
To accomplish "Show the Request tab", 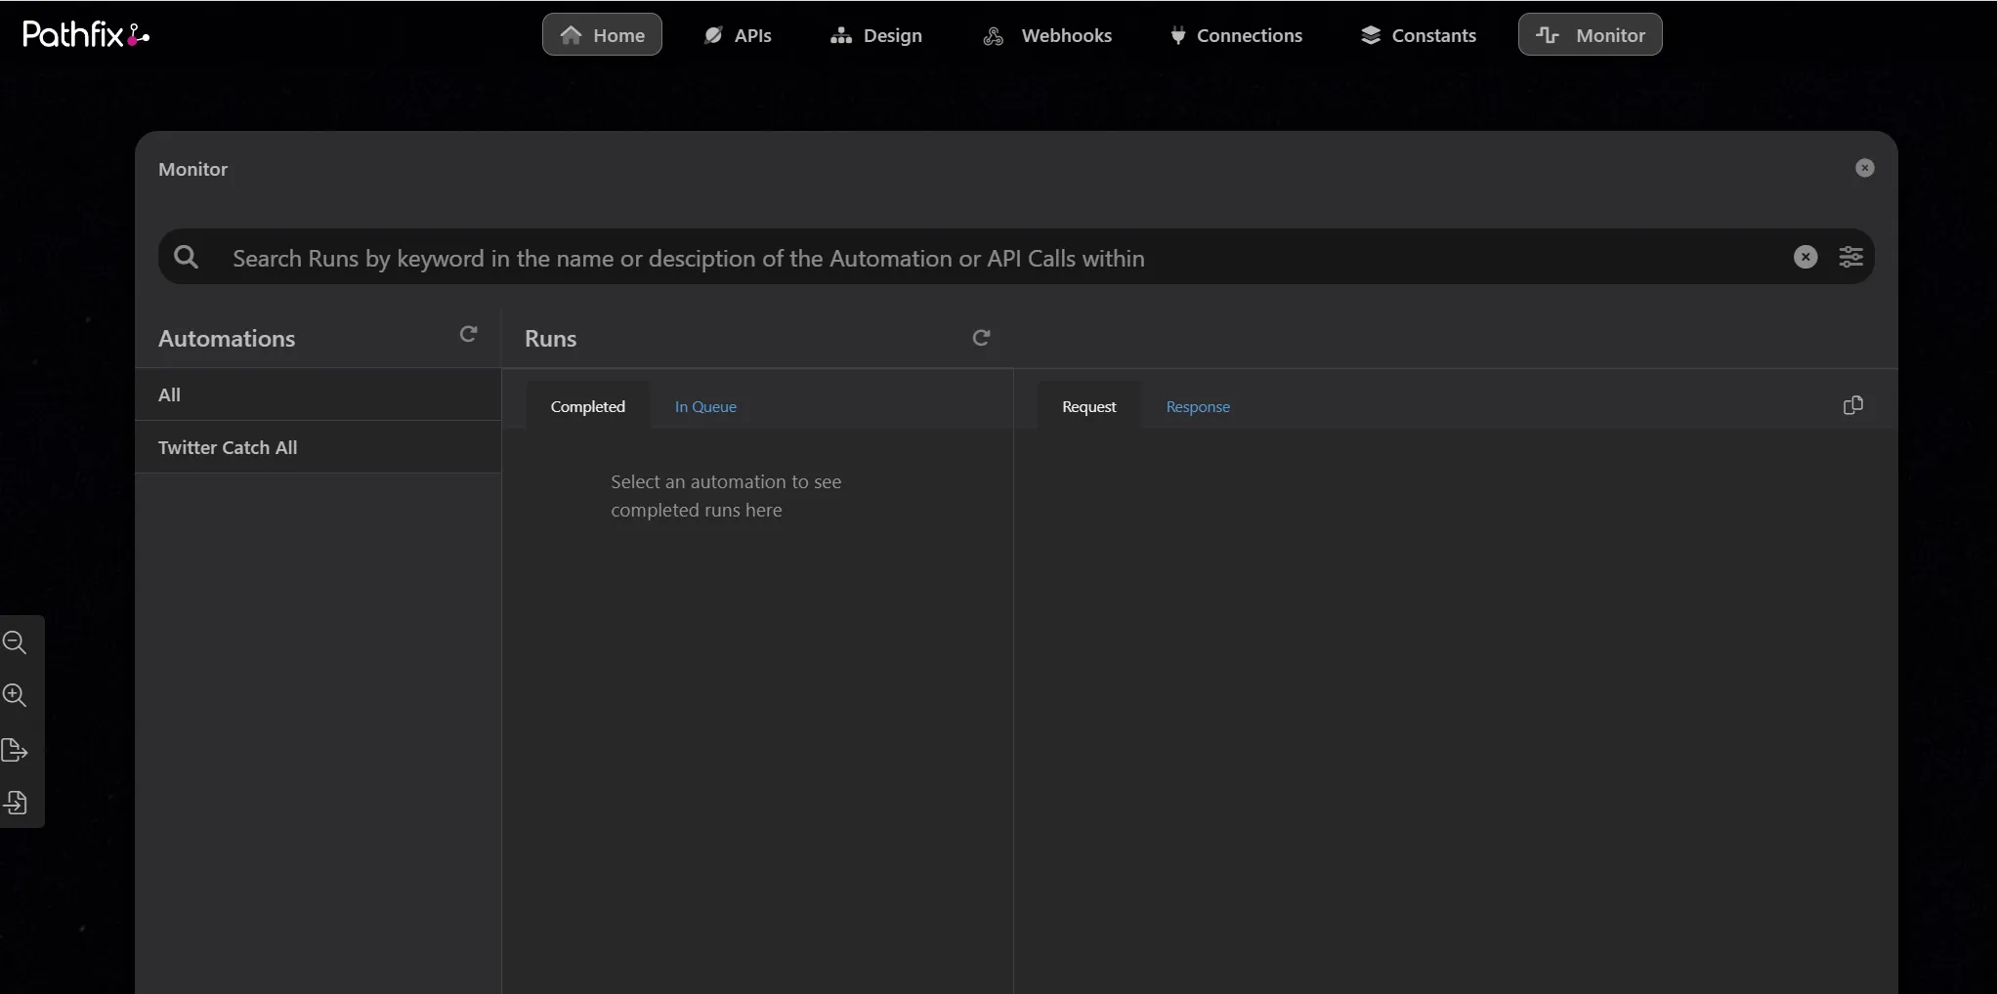I will point(1089,406).
